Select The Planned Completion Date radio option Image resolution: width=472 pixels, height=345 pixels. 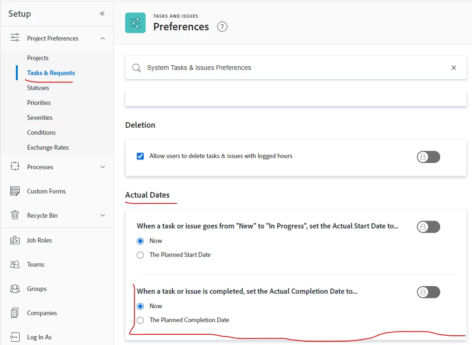[140, 320]
